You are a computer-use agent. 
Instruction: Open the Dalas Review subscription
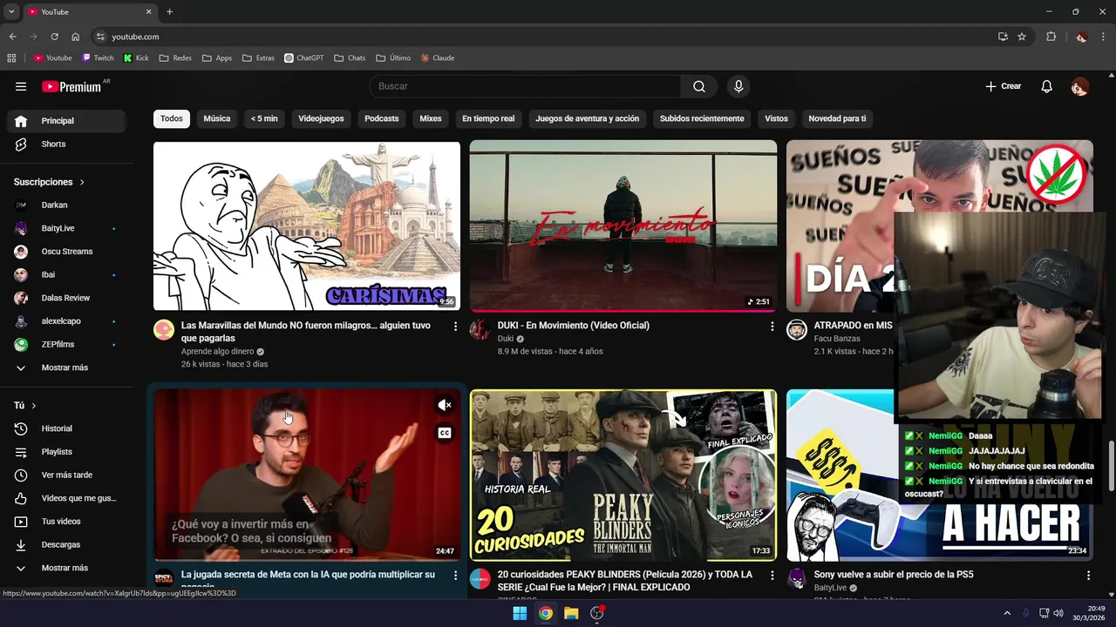(66, 298)
